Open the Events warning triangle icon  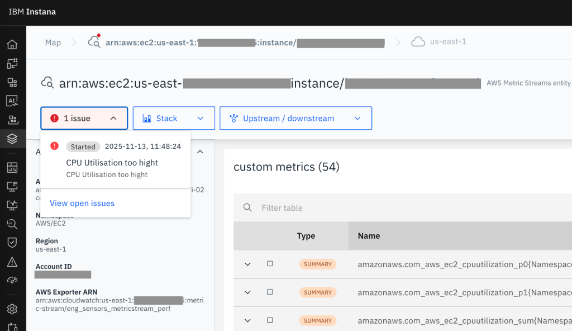(12, 261)
